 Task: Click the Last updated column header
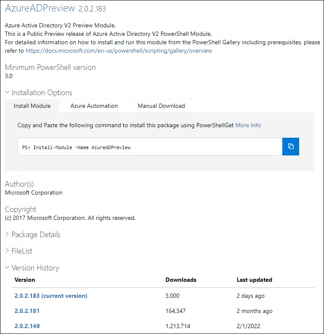(x=255, y=280)
